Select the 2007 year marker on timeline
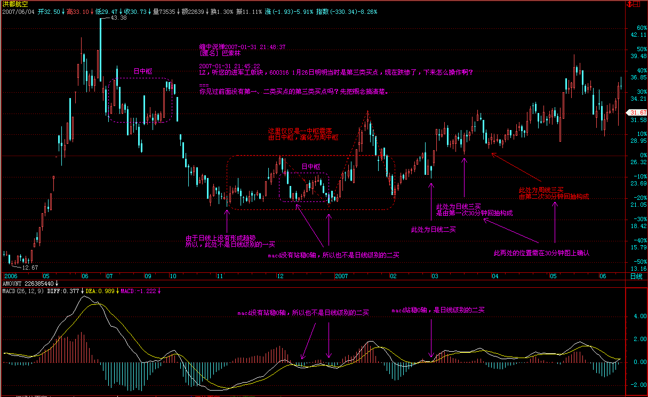The width and height of the screenshot is (648, 397). click(341, 276)
